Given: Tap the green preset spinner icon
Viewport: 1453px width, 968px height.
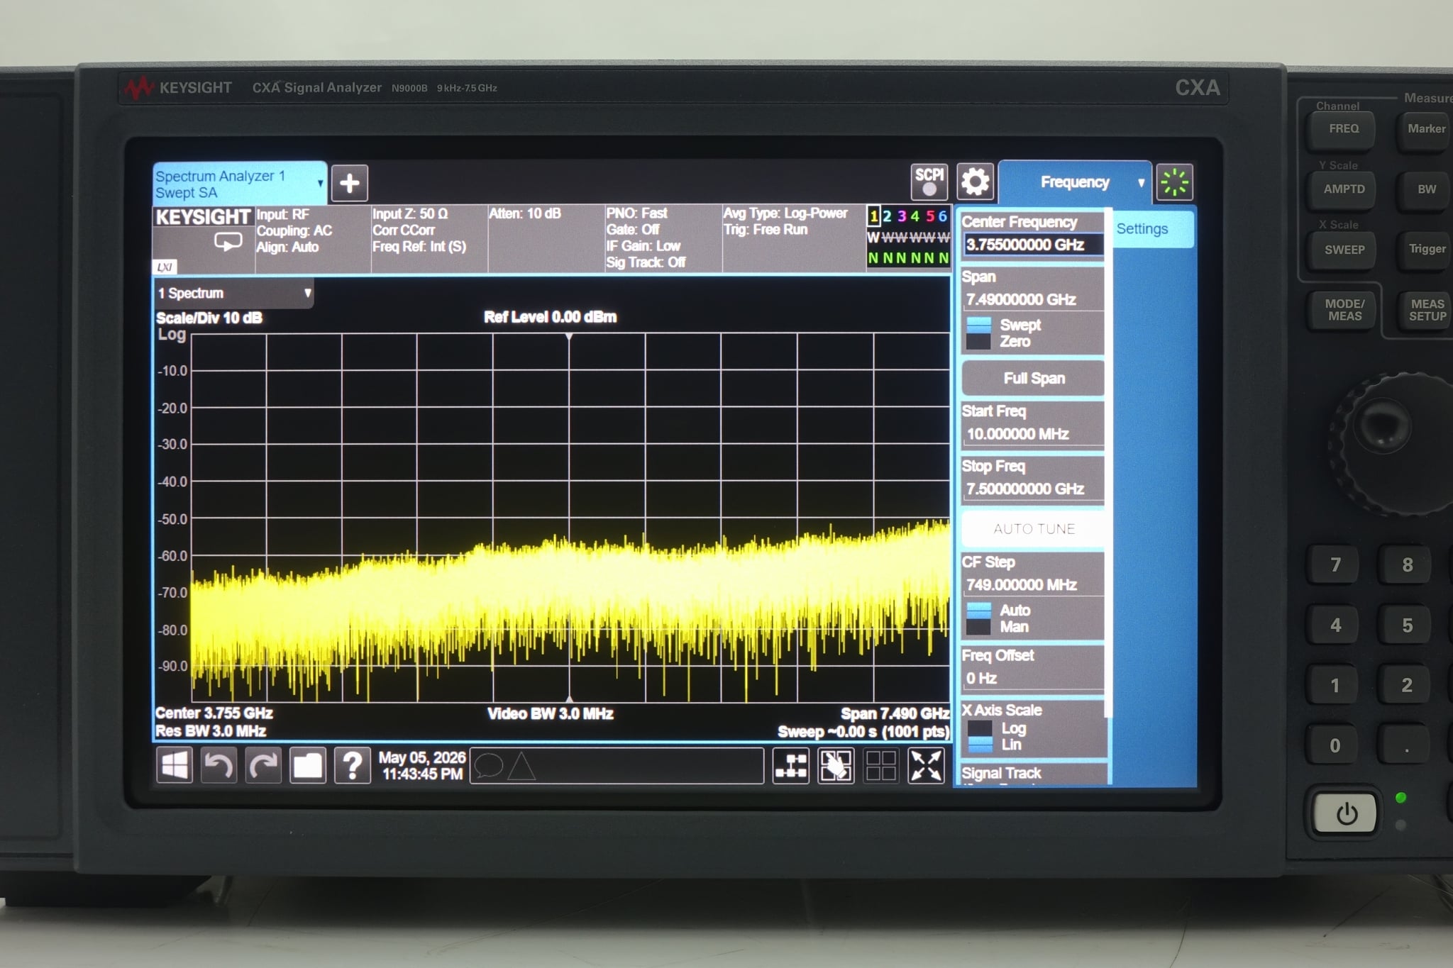Looking at the screenshot, I should coord(1174,182).
